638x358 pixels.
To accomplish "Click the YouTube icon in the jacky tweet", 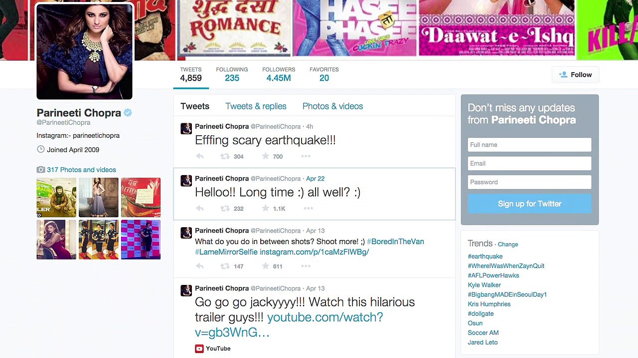I will (x=199, y=349).
